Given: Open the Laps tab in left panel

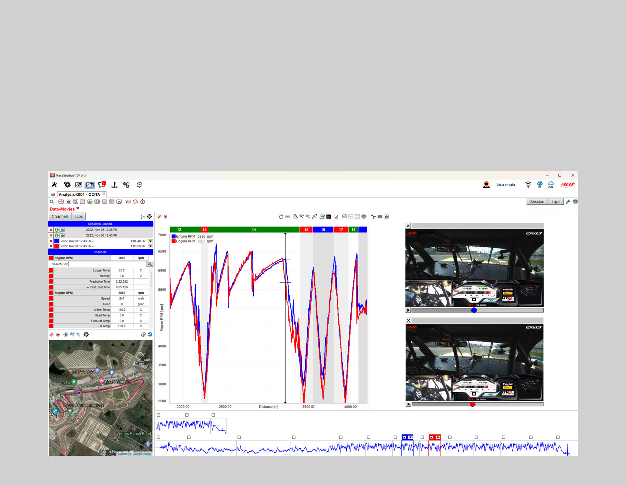Looking at the screenshot, I should click(x=78, y=217).
